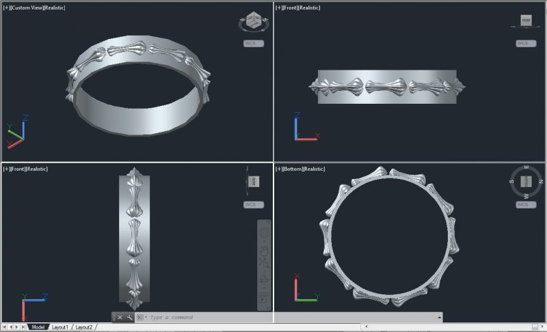Screen dimensions: 547x332
Task: Expand the command line history arrow
Action: pyautogui.click(x=439, y=318)
